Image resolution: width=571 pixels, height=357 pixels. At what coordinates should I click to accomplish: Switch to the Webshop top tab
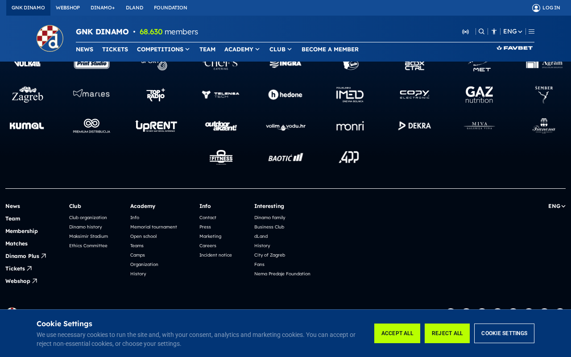[68, 8]
